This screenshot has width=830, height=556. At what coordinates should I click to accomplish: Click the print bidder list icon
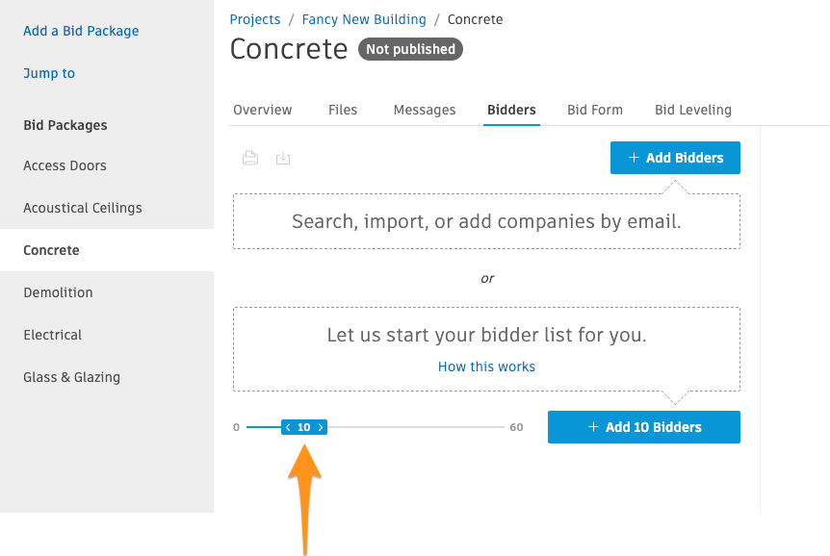pyautogui.click(x=250, y=158)
